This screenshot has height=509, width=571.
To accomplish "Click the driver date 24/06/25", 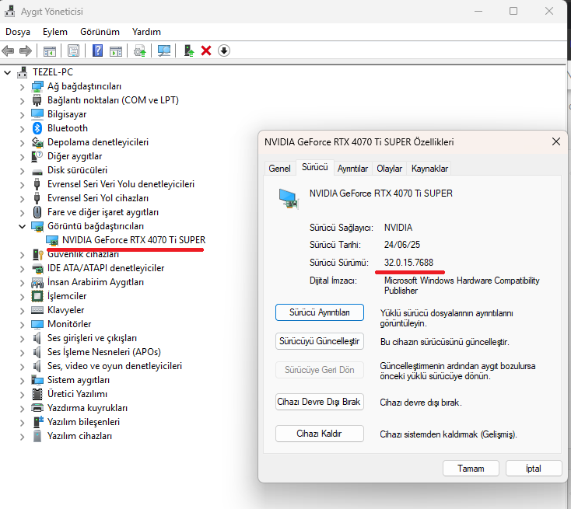I will pos(402,245).
